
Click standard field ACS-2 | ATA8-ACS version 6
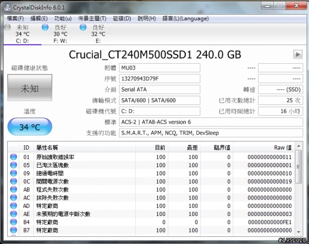tap(211, 122)
